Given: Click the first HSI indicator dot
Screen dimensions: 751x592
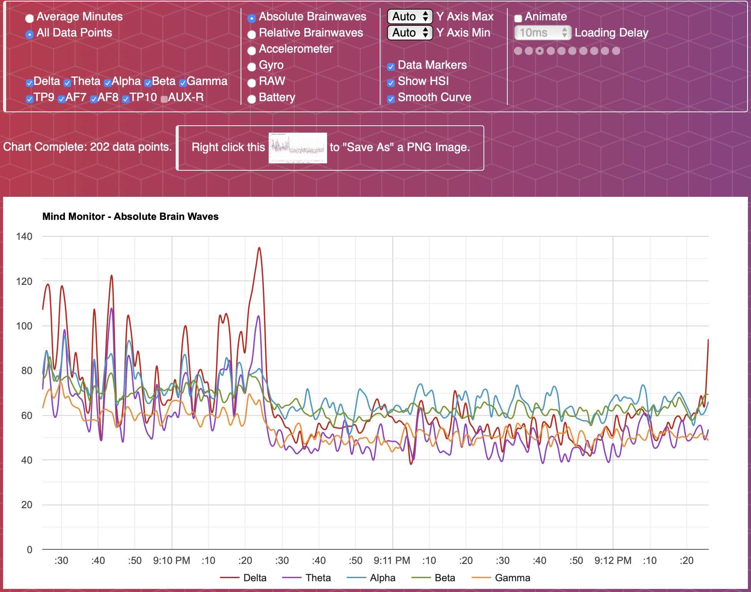Looking at the screenshot, I should [518, 51].
